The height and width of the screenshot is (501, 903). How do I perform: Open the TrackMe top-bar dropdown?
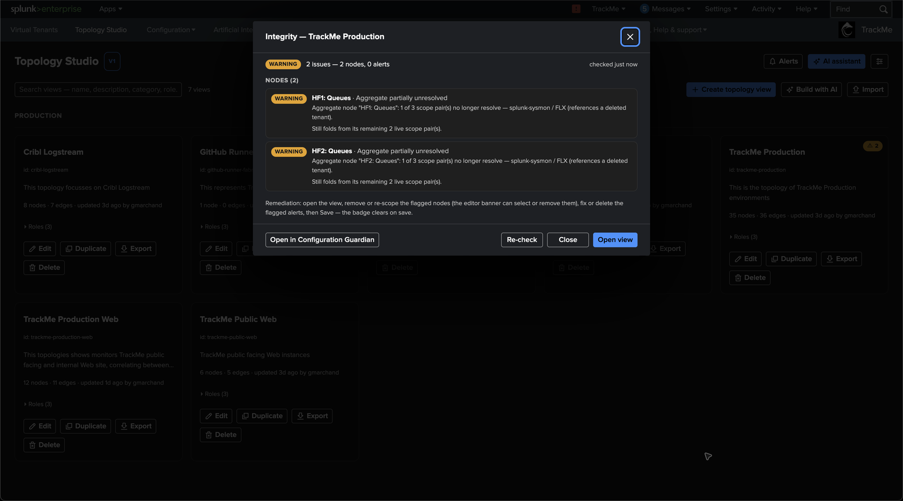(609, 9)
